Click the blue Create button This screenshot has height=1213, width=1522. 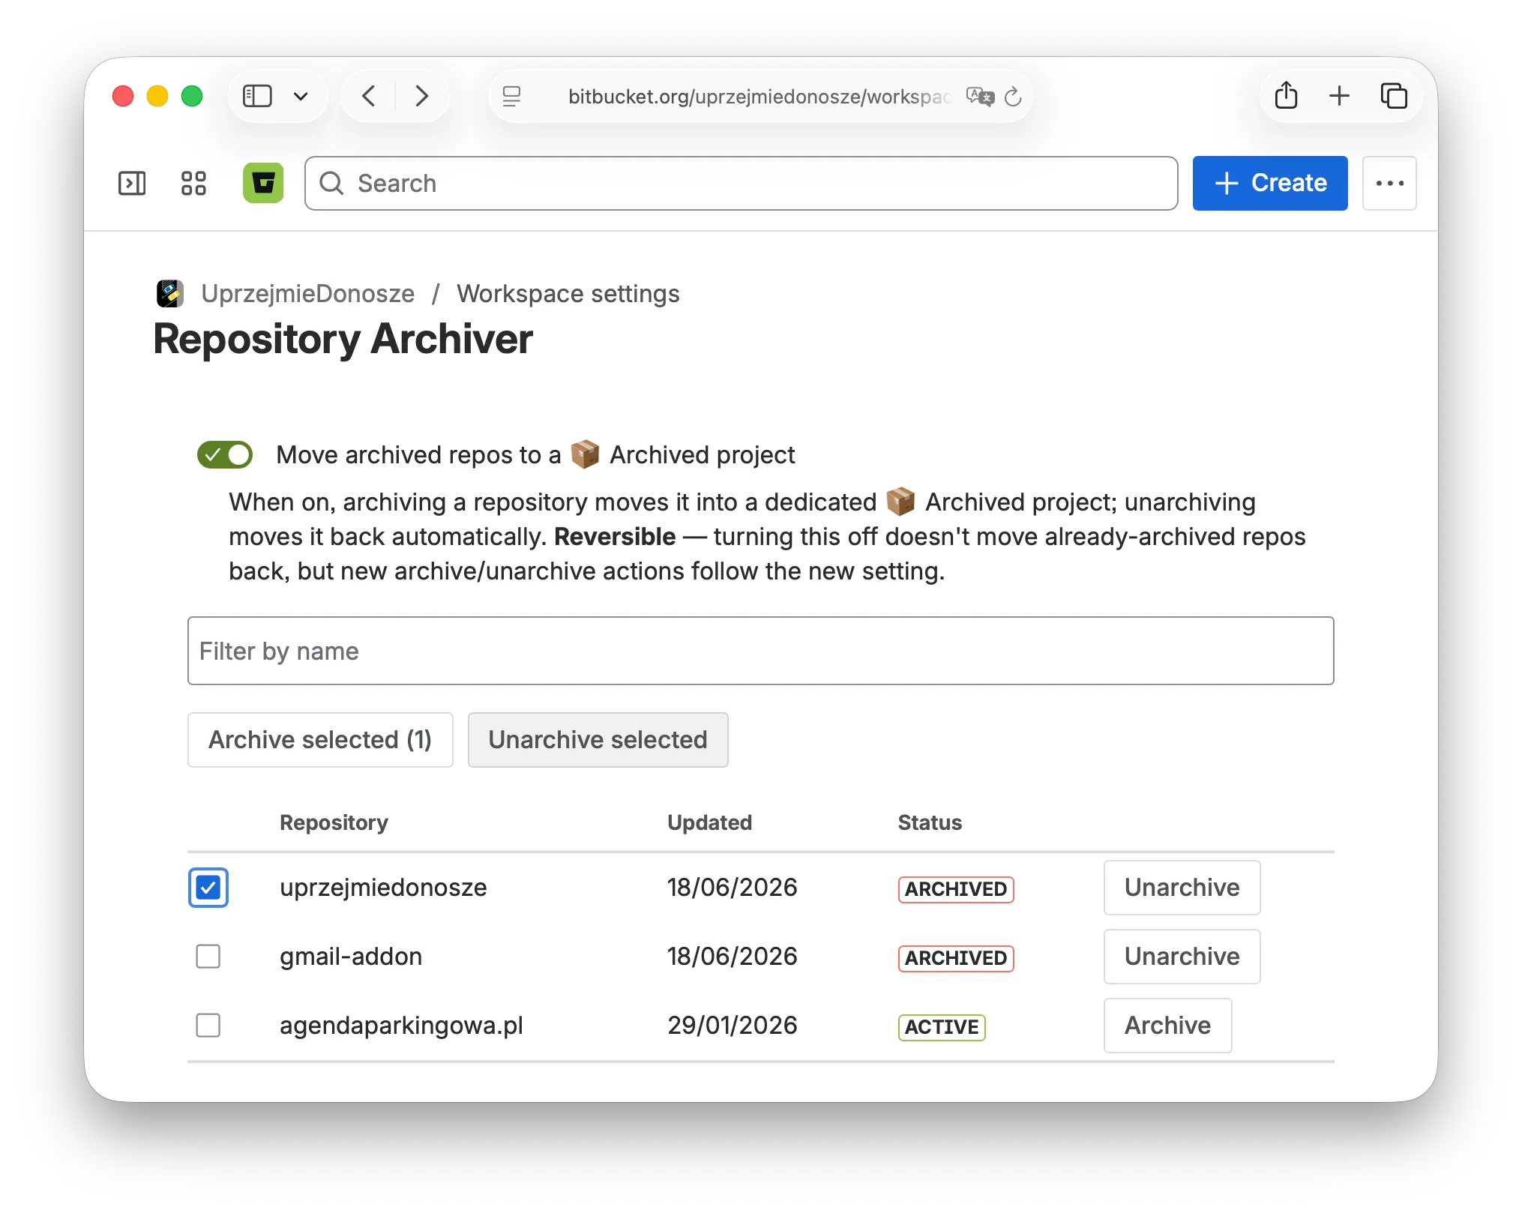coord(1270,183)
